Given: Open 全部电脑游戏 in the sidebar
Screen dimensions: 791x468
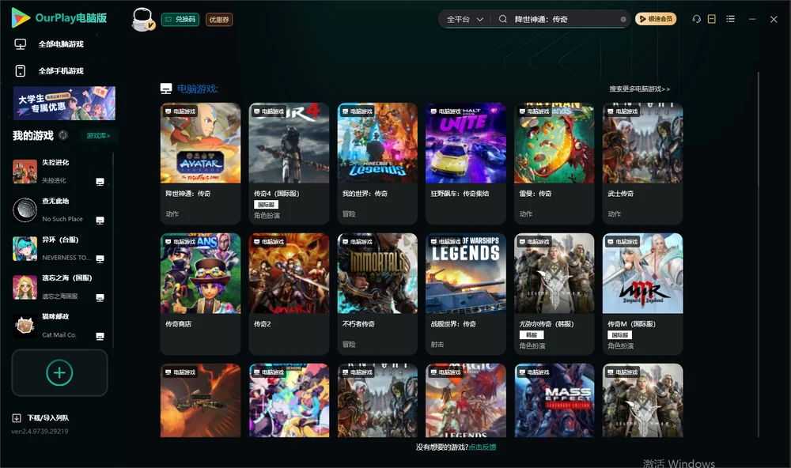Looking at the screenshot, I should click(x=49, y=44).
